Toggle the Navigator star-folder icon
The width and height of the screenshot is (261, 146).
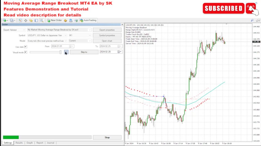(x=31, y=20)
